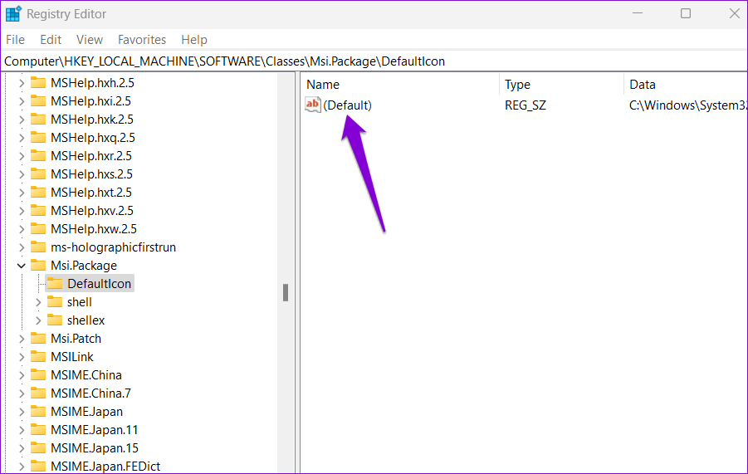Open the Edit menu
Viewport: 748px width, 474px height.
[x=51, y=40]
